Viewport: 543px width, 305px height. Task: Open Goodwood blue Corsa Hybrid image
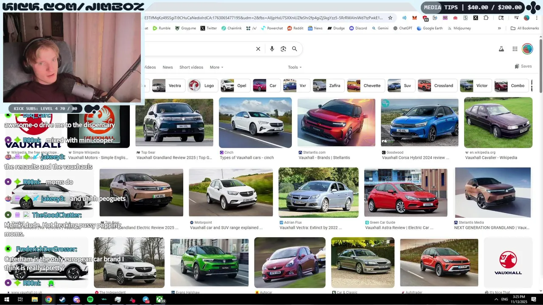[420, 123]
